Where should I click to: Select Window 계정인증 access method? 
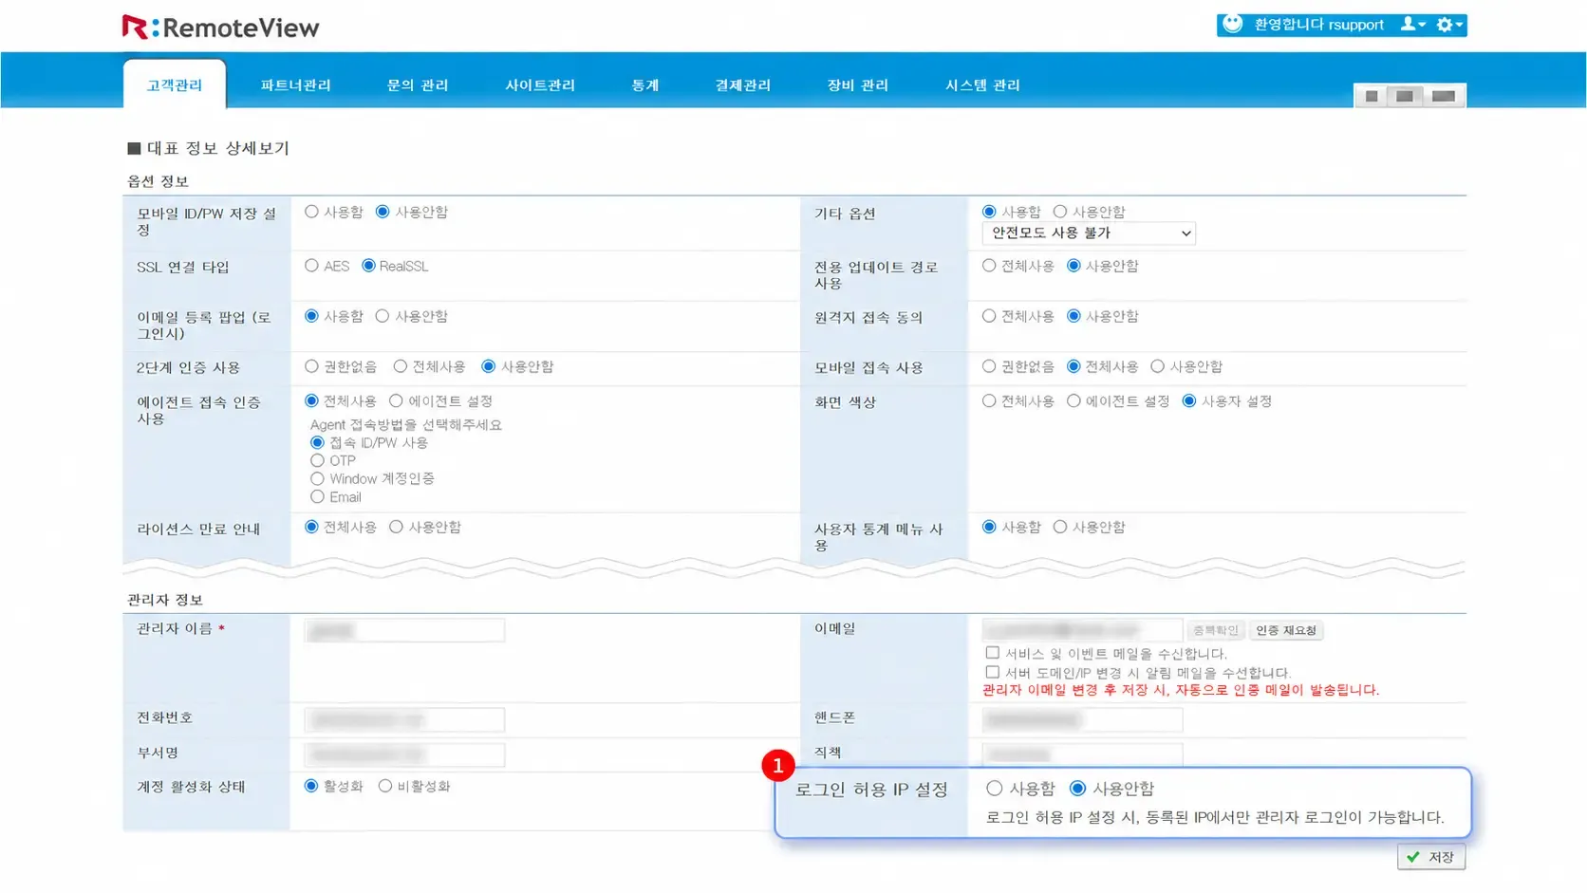[317, 478]
